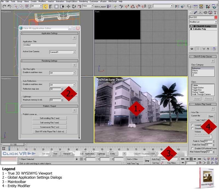219x189 pixels.
Task: Open the Select by Name dialog
Action: 51,5
